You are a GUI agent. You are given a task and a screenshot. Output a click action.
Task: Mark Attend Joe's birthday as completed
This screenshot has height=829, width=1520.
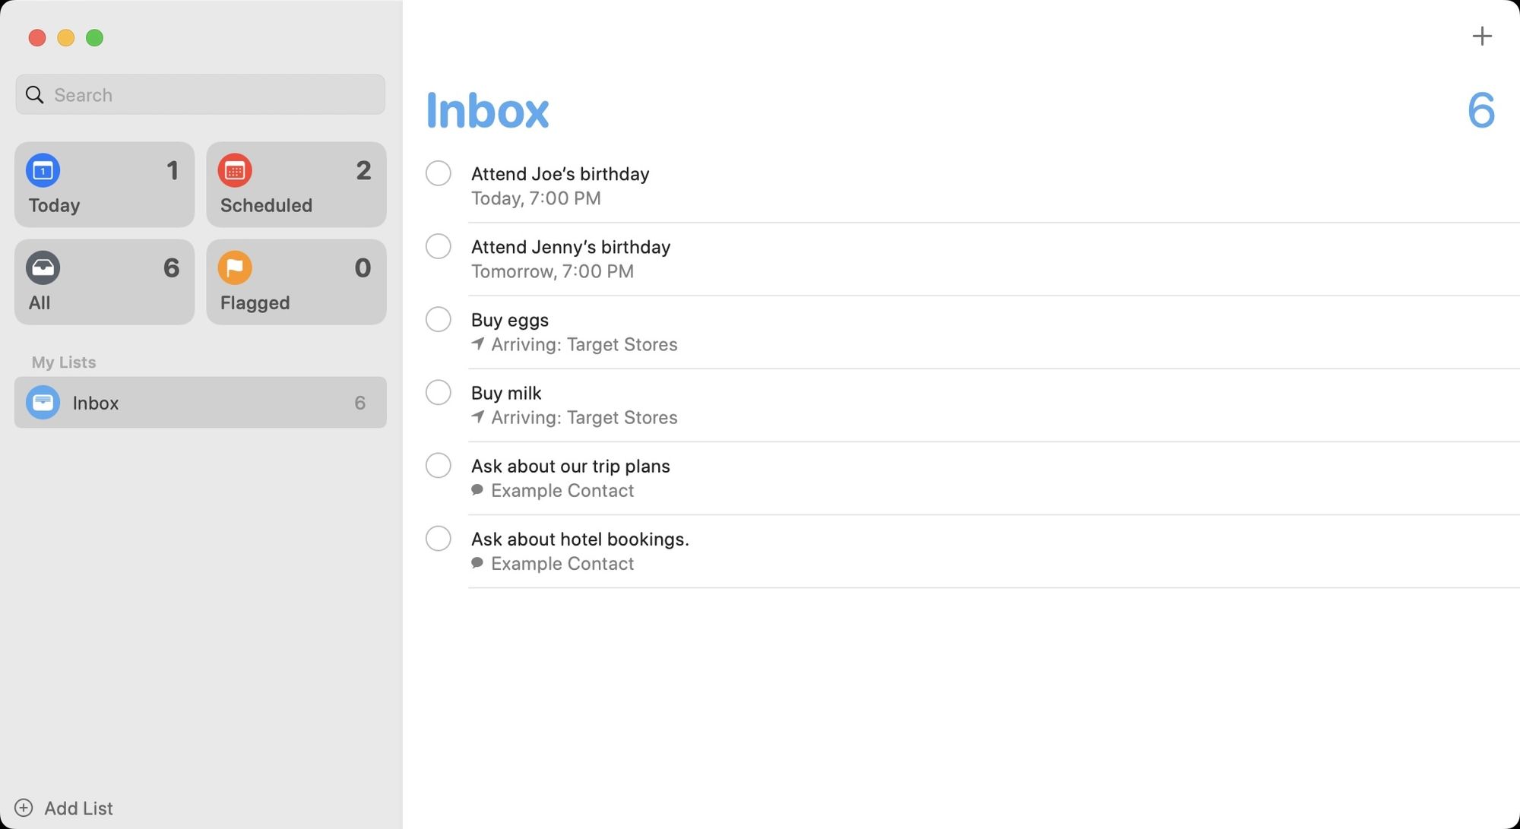click(438, 173)
